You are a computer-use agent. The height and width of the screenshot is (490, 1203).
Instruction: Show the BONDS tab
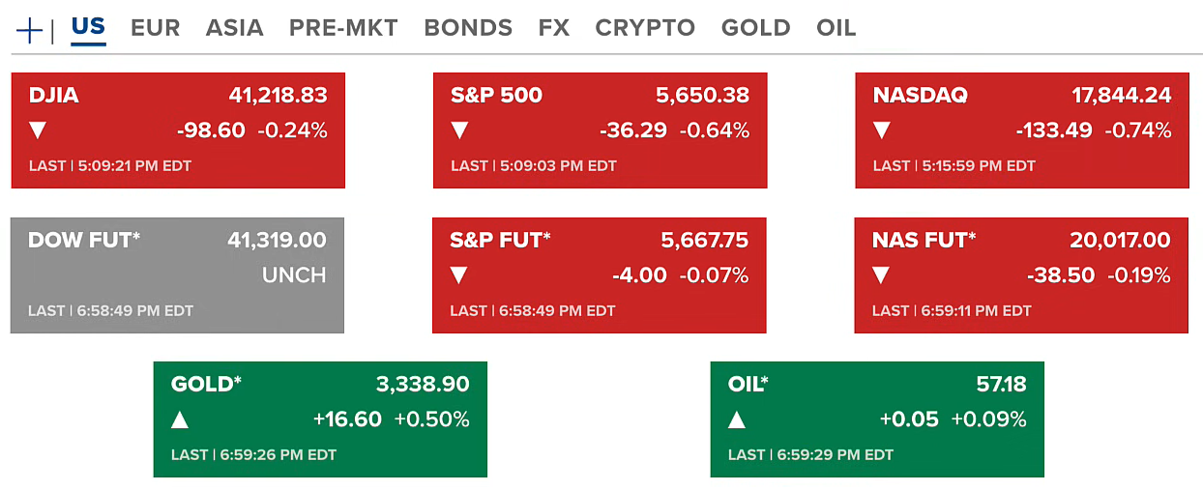tap(468, 28)
